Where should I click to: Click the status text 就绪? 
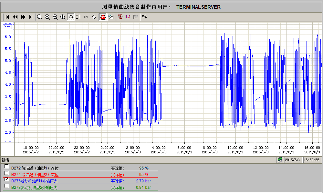[5, 160]
